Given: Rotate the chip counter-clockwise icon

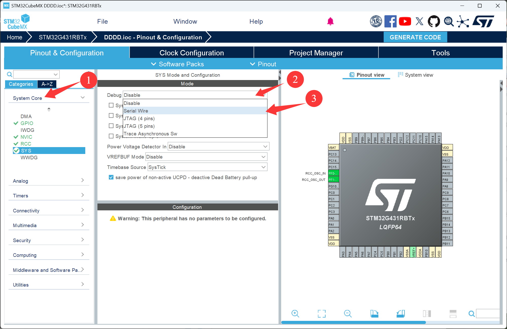Looking at the screenshot, I should pos(401,314).
